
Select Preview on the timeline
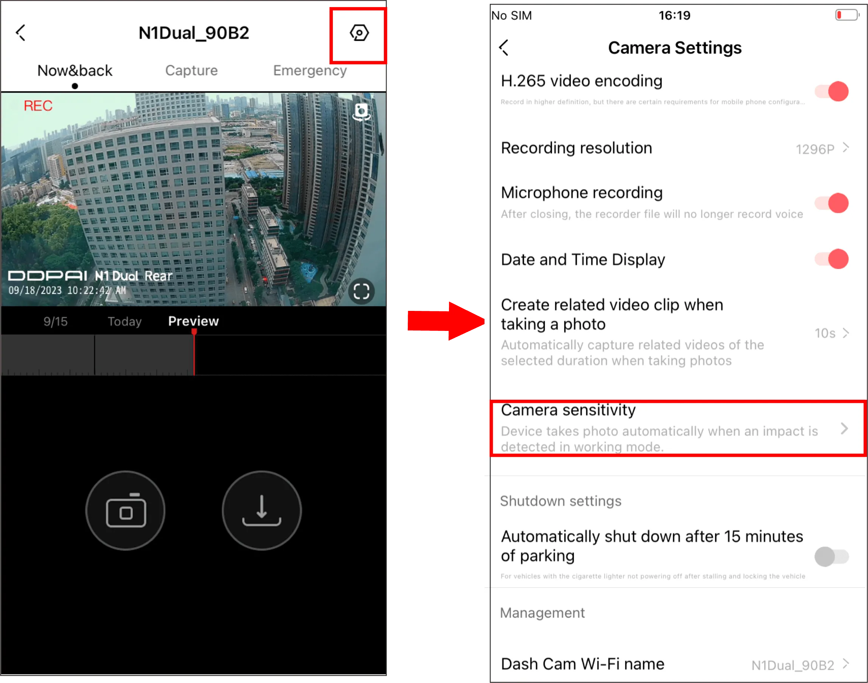click(194, 321)
